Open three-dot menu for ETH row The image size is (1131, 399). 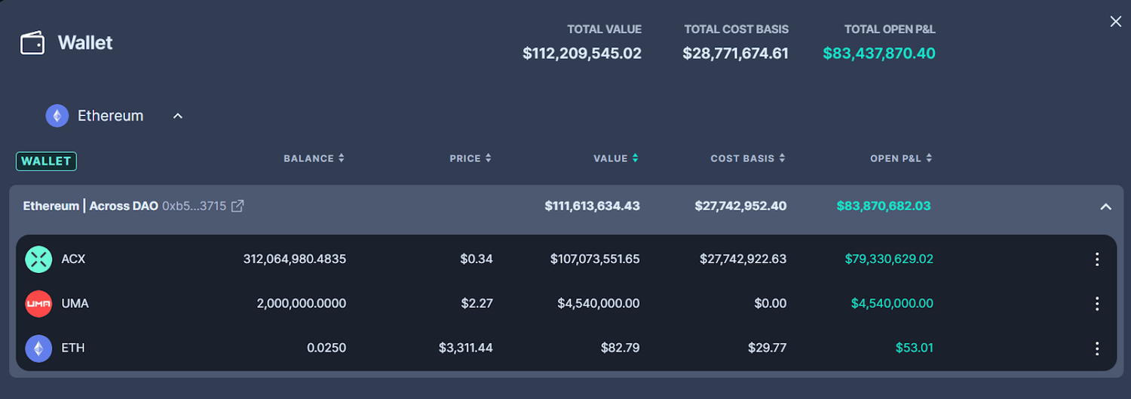click(1097, 348)
